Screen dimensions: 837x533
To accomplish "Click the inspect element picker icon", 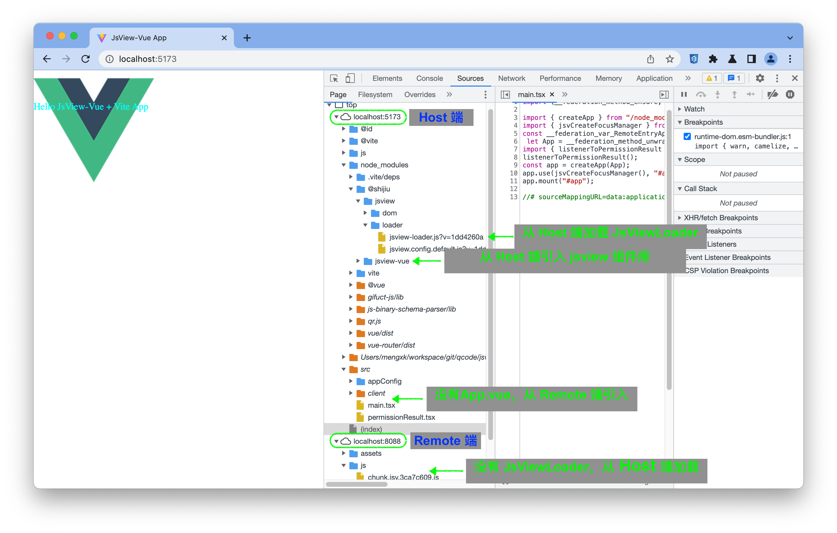I will click(x=334, y=78).
